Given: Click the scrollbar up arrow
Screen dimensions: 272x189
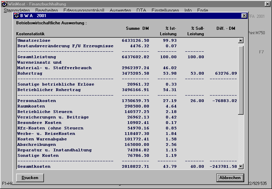Looking at the screenshot, I should (240, 40).
